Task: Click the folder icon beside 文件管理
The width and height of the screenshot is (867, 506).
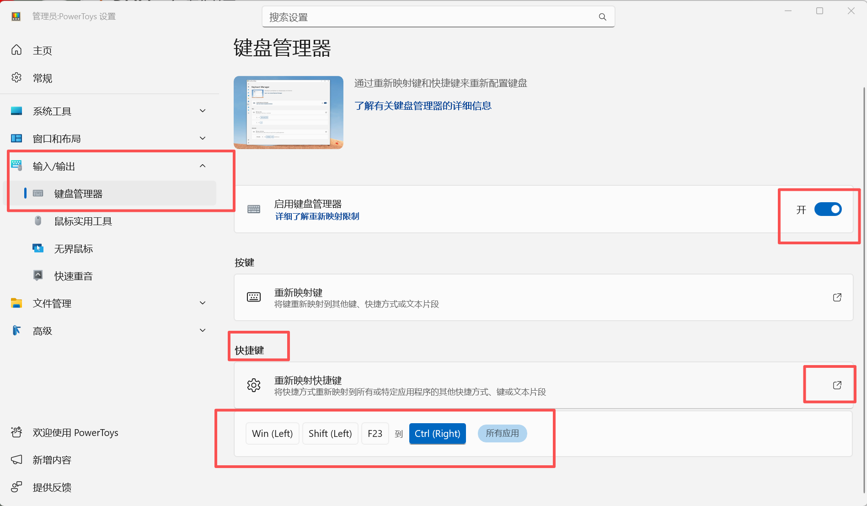Action: pyautogui.click(x=16, y=303)
